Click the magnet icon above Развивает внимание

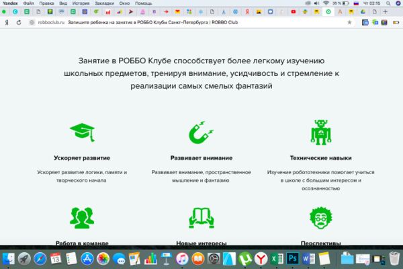(x=201, y=132)
